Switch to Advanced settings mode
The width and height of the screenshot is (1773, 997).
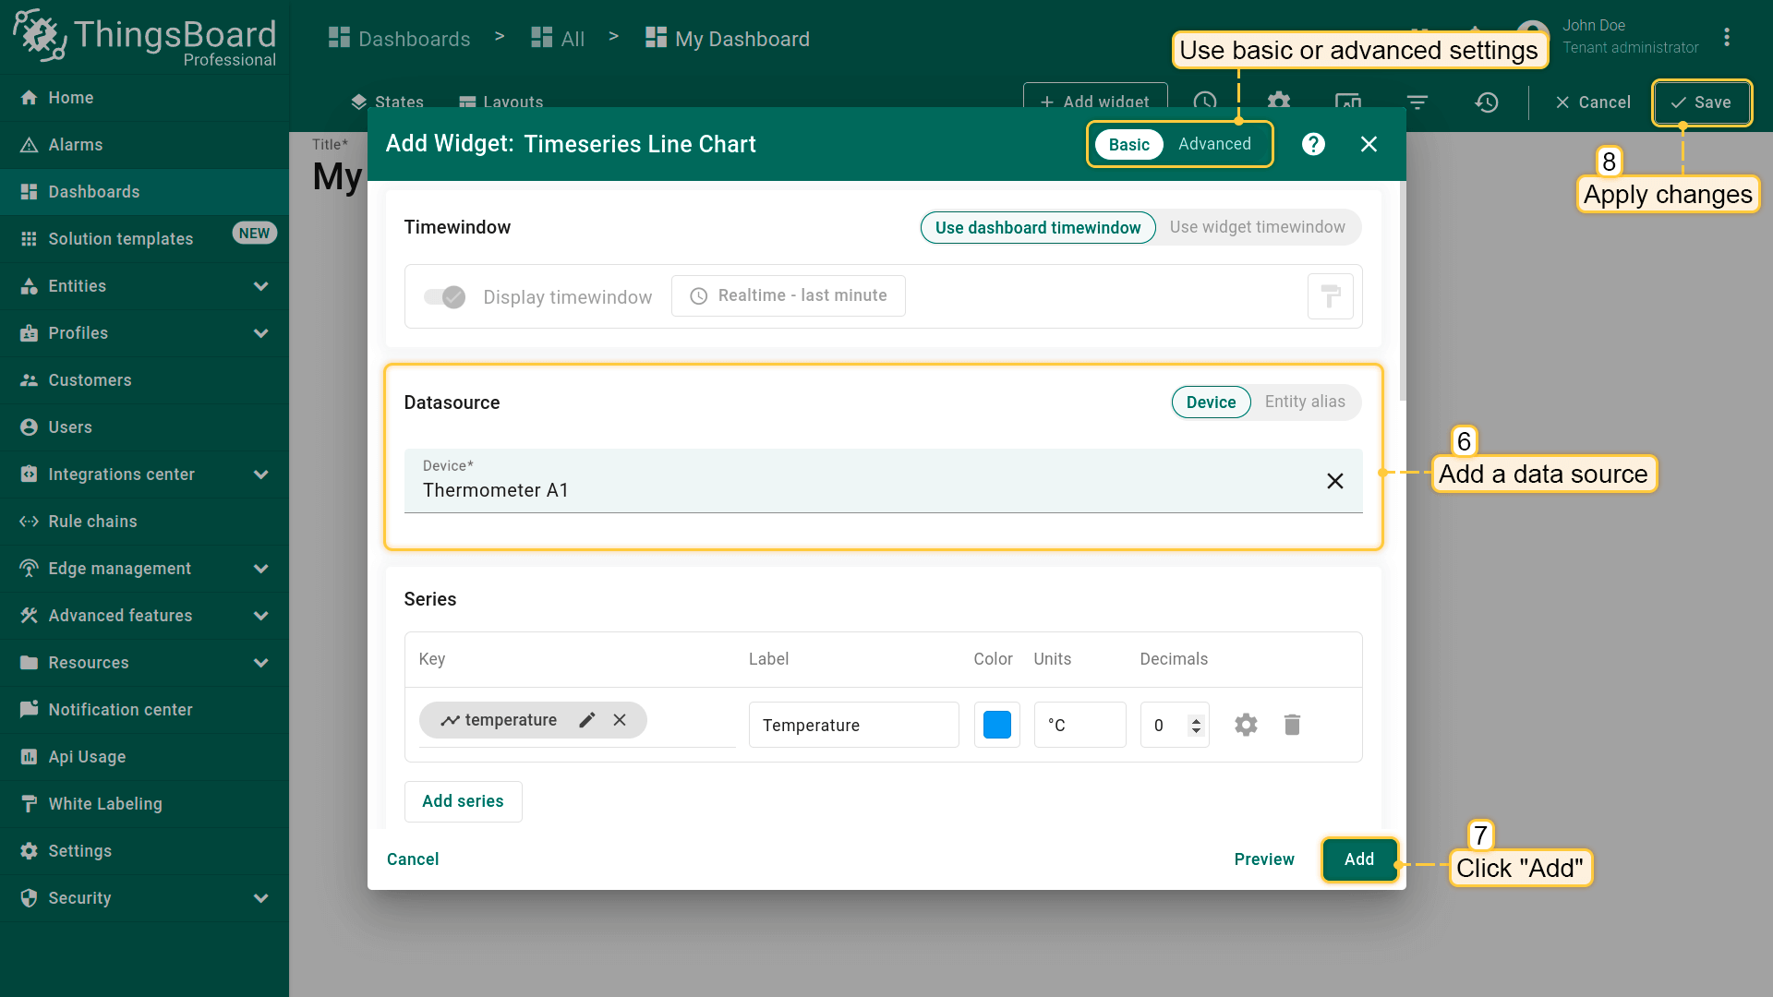tap(1213, 144)
